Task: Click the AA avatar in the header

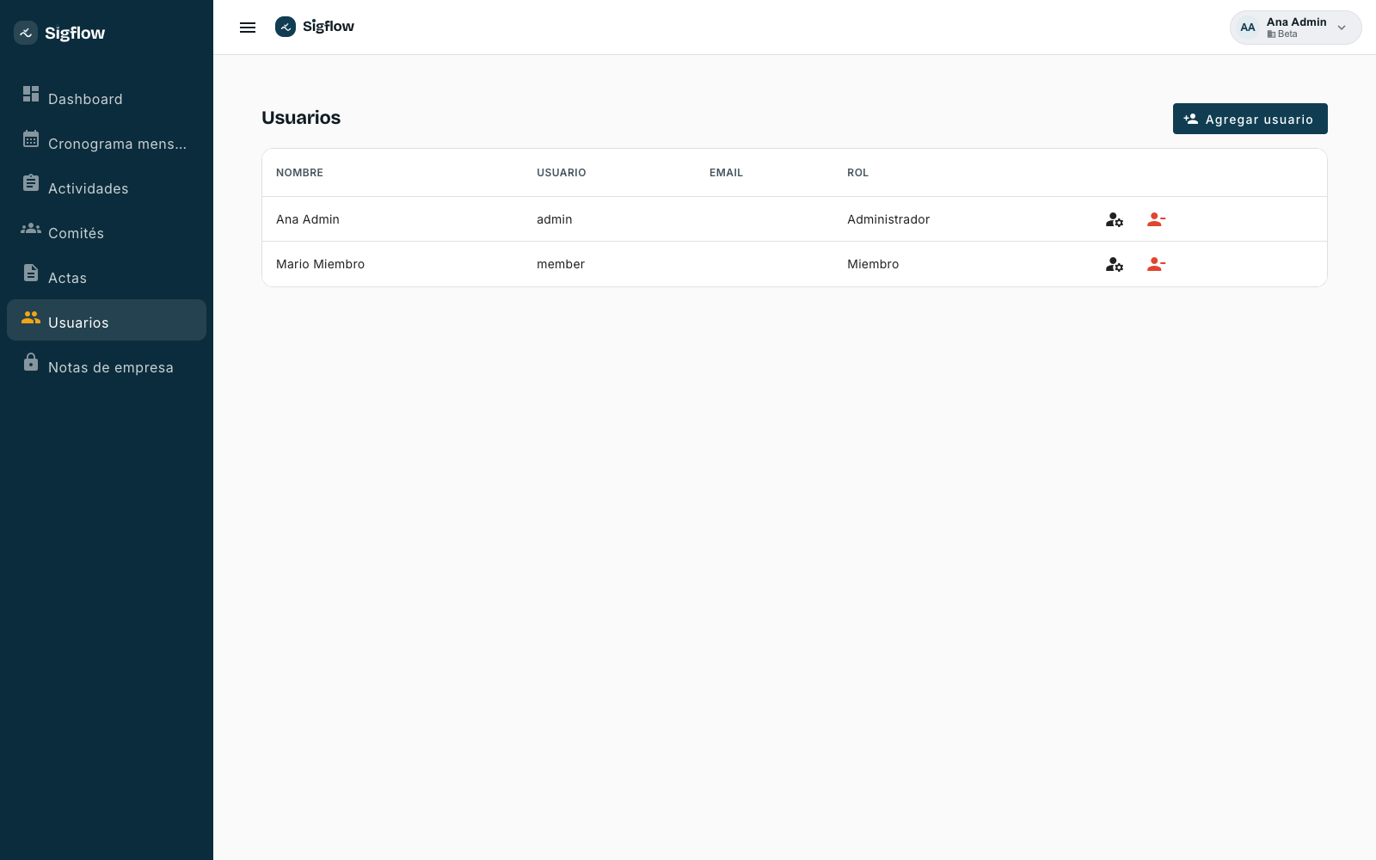Action: (x=1248, y=28)
